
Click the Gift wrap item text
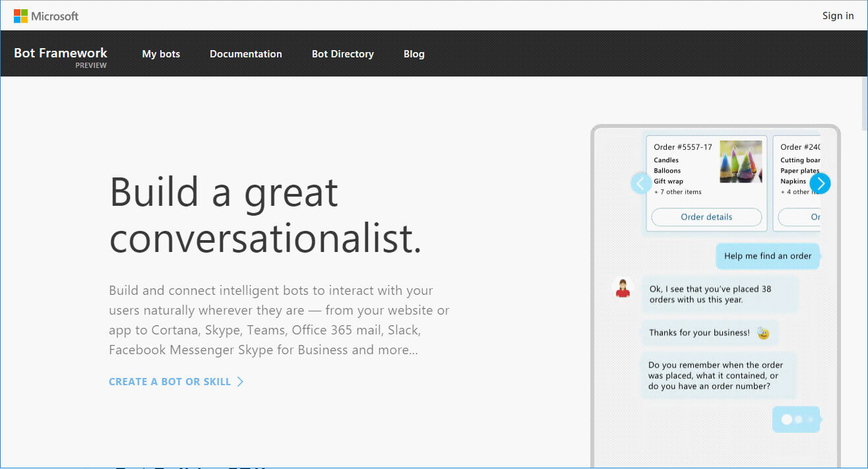668,181
